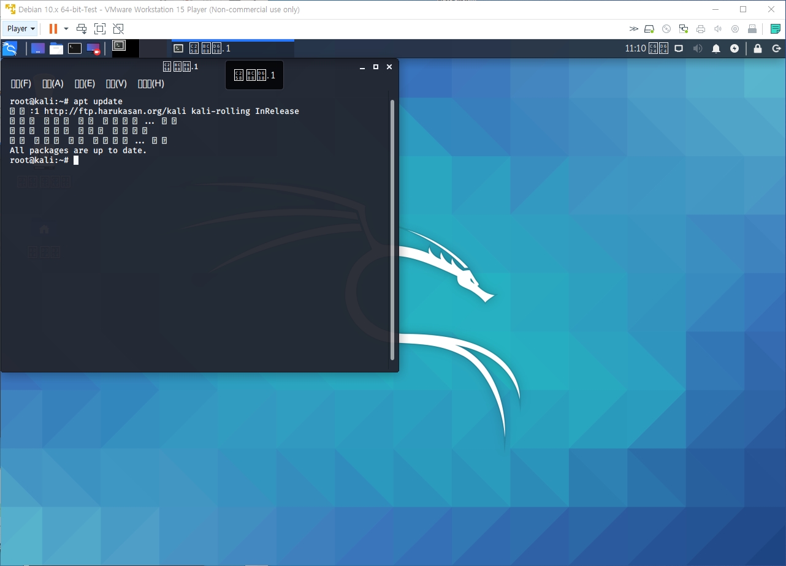Open the terminal View (V) menu

116,83
